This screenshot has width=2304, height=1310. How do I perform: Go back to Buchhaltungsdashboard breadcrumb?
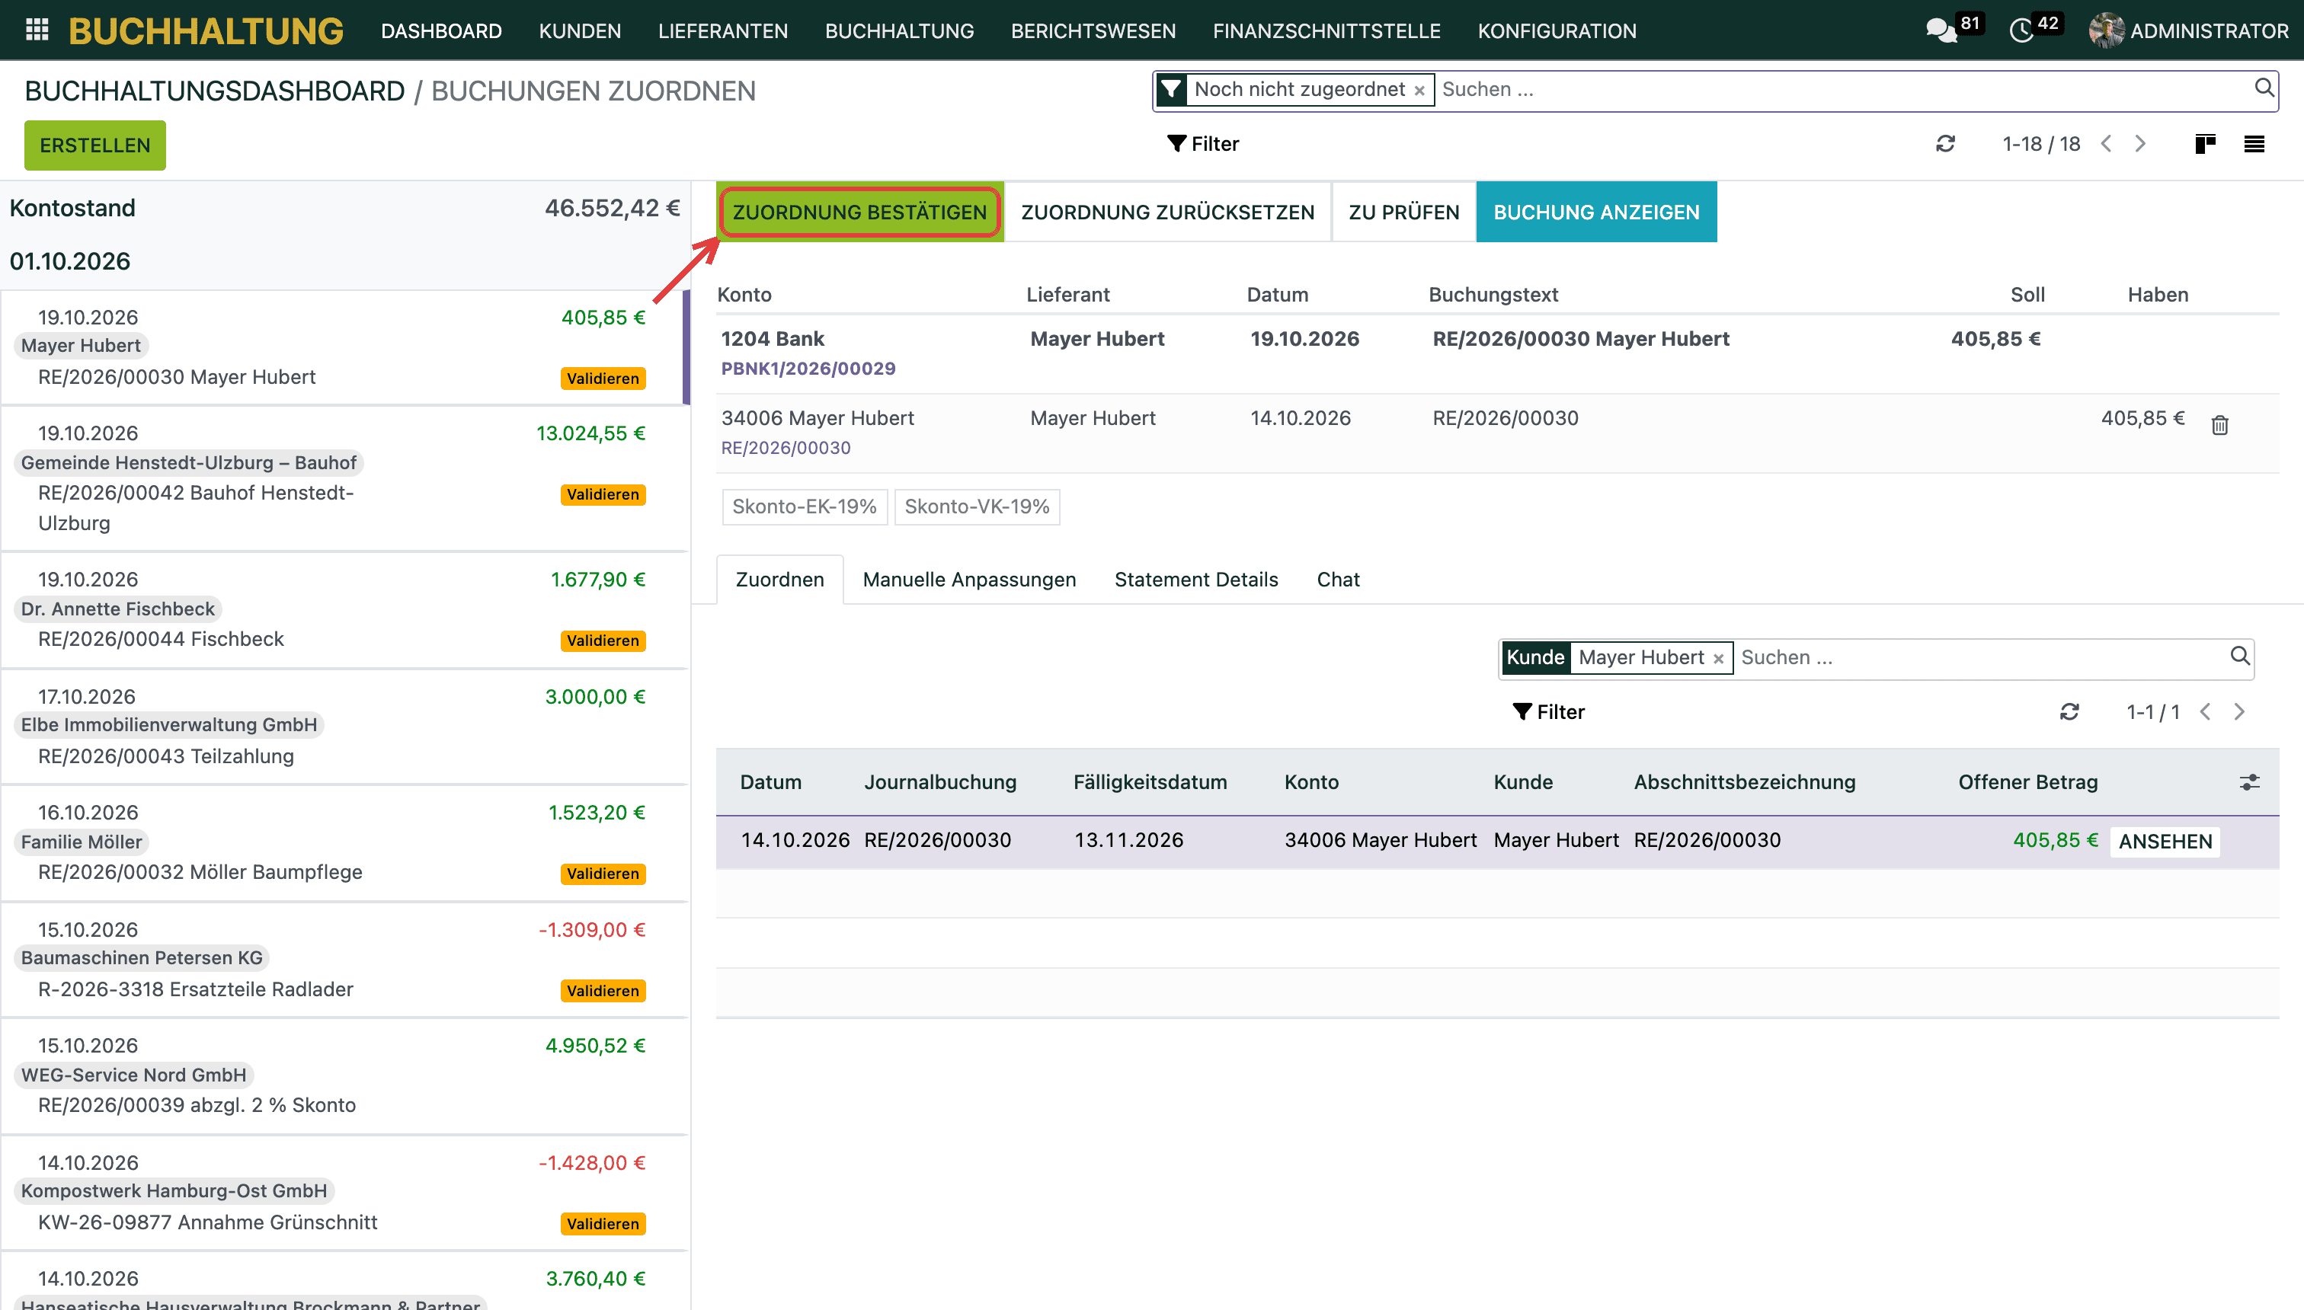point(214,91)
